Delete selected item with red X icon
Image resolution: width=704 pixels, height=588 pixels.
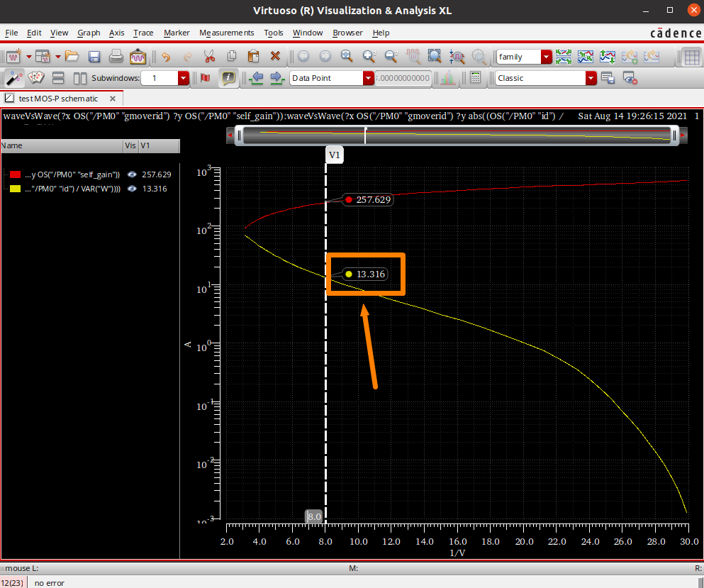(x=275, y=56)
